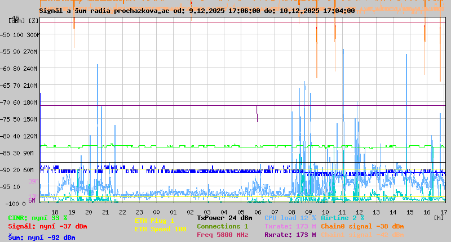Click hour label '10' on time axis

coord(326,212)
